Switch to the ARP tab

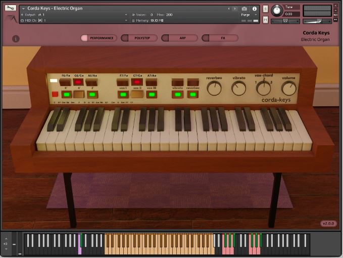tap(180, 38)
